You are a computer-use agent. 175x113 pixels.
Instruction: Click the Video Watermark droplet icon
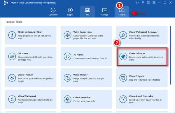click(x=12, y=99)
